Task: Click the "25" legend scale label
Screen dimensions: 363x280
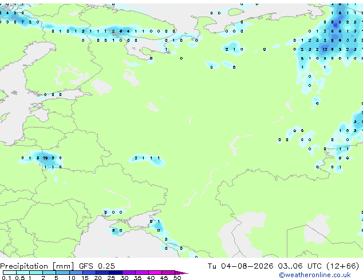Action: click(111, 278)
